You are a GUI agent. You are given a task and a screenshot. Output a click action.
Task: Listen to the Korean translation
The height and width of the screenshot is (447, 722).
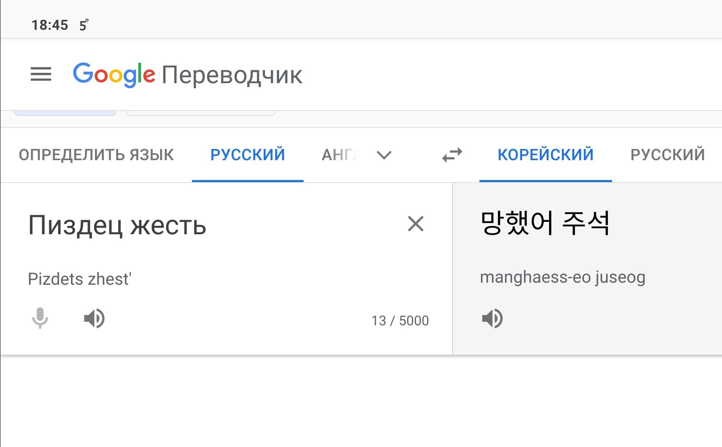(x=492, y=318)
